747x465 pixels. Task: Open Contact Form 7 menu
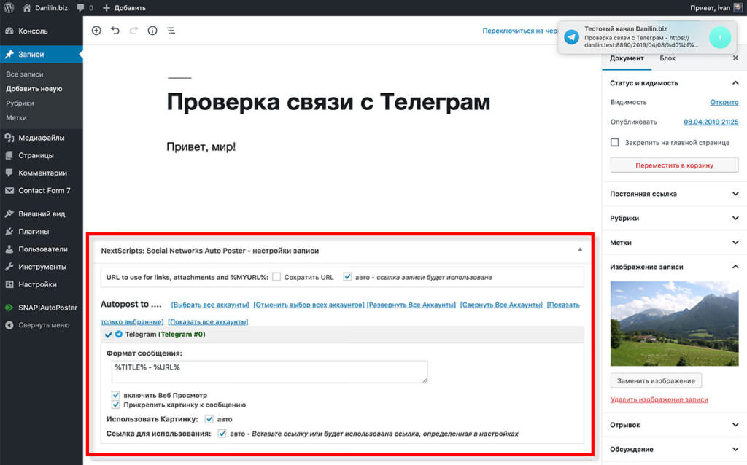point(42,190)
